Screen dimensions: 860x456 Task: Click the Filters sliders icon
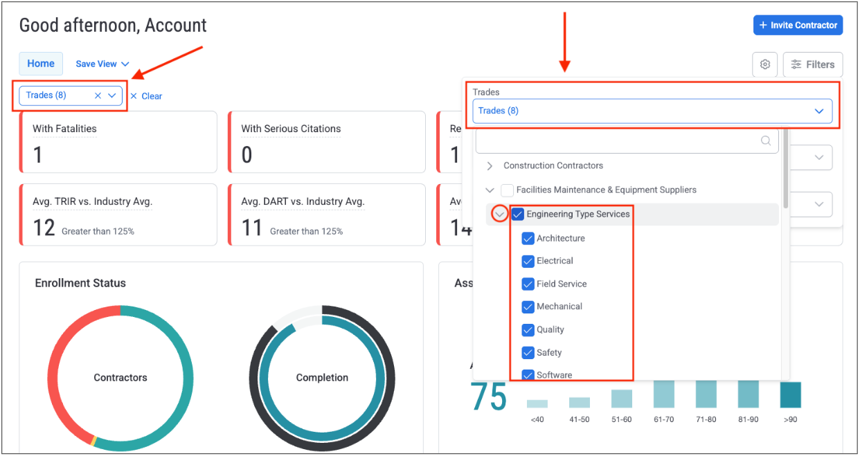point(796,64)
